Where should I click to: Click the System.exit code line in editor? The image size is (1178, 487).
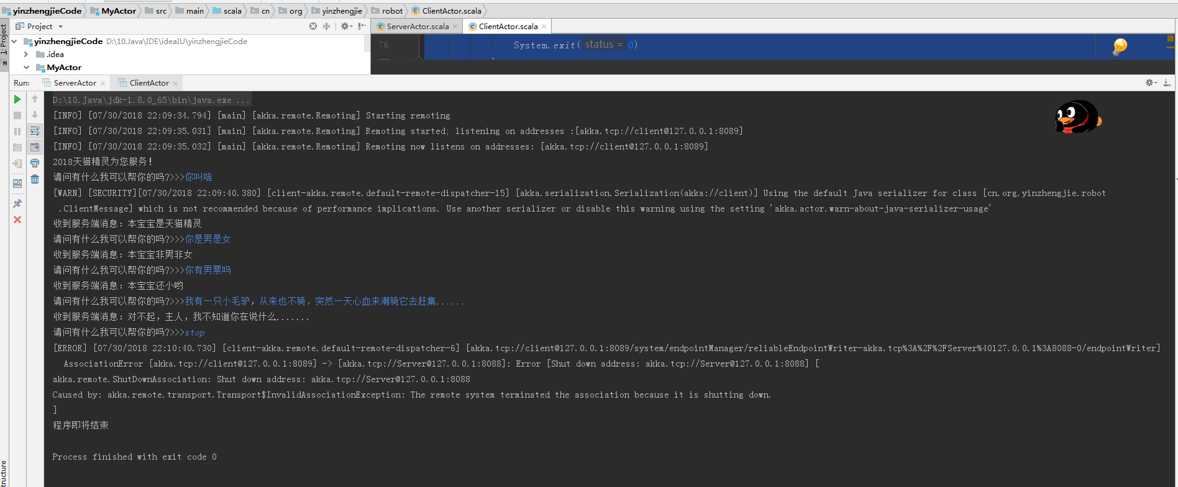coord(575,45)
